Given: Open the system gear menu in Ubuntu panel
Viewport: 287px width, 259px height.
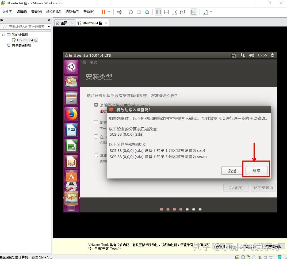Looking at the screenshot, I should point(272,55).
